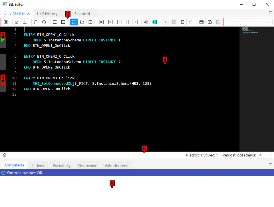Image resolution: width=274 pixels, height=207 pixels.
Task: Click the home icon in status bar
Action: 5,155
